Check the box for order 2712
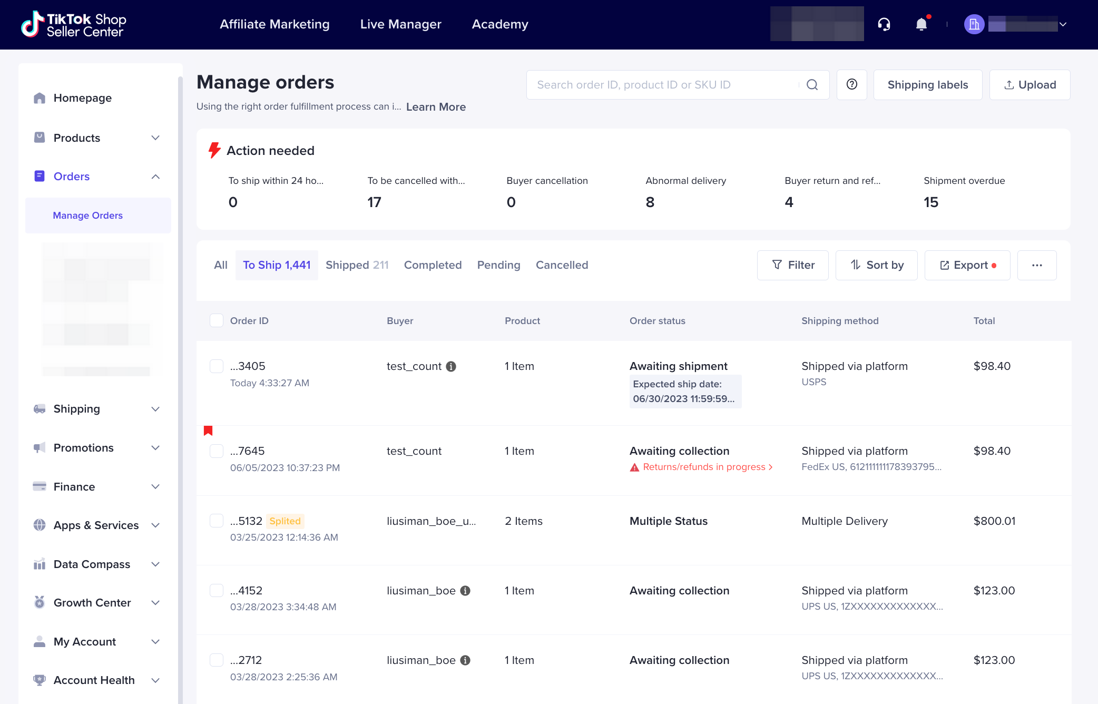The height and width of the screenshot is (704, 1098). coord(217,660)
